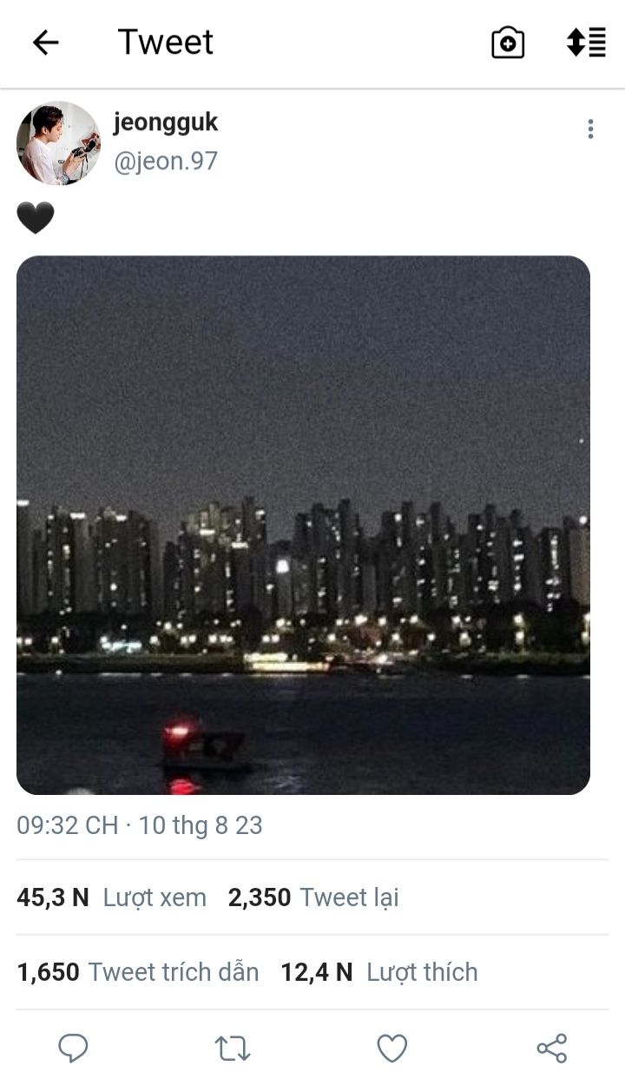The height and width of the screenshot is (1086, 625).
Task: Tap the black heart emoji text
Action: click(x=36, y=218)
